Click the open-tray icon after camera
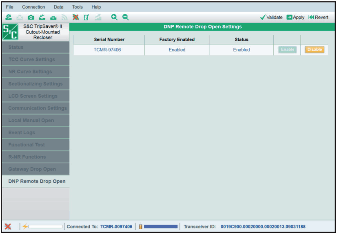The image size is (337, 234). pyautogui.click(x=42, y=17)
